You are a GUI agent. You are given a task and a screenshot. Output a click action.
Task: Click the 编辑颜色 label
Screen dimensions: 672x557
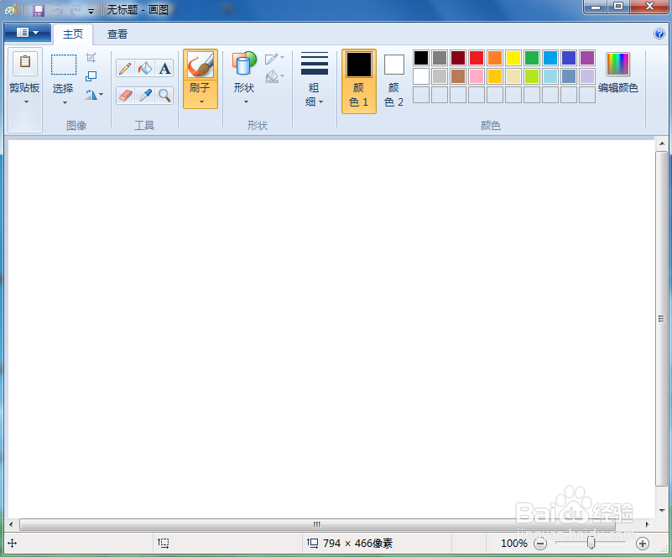click(x=618, y=88)
